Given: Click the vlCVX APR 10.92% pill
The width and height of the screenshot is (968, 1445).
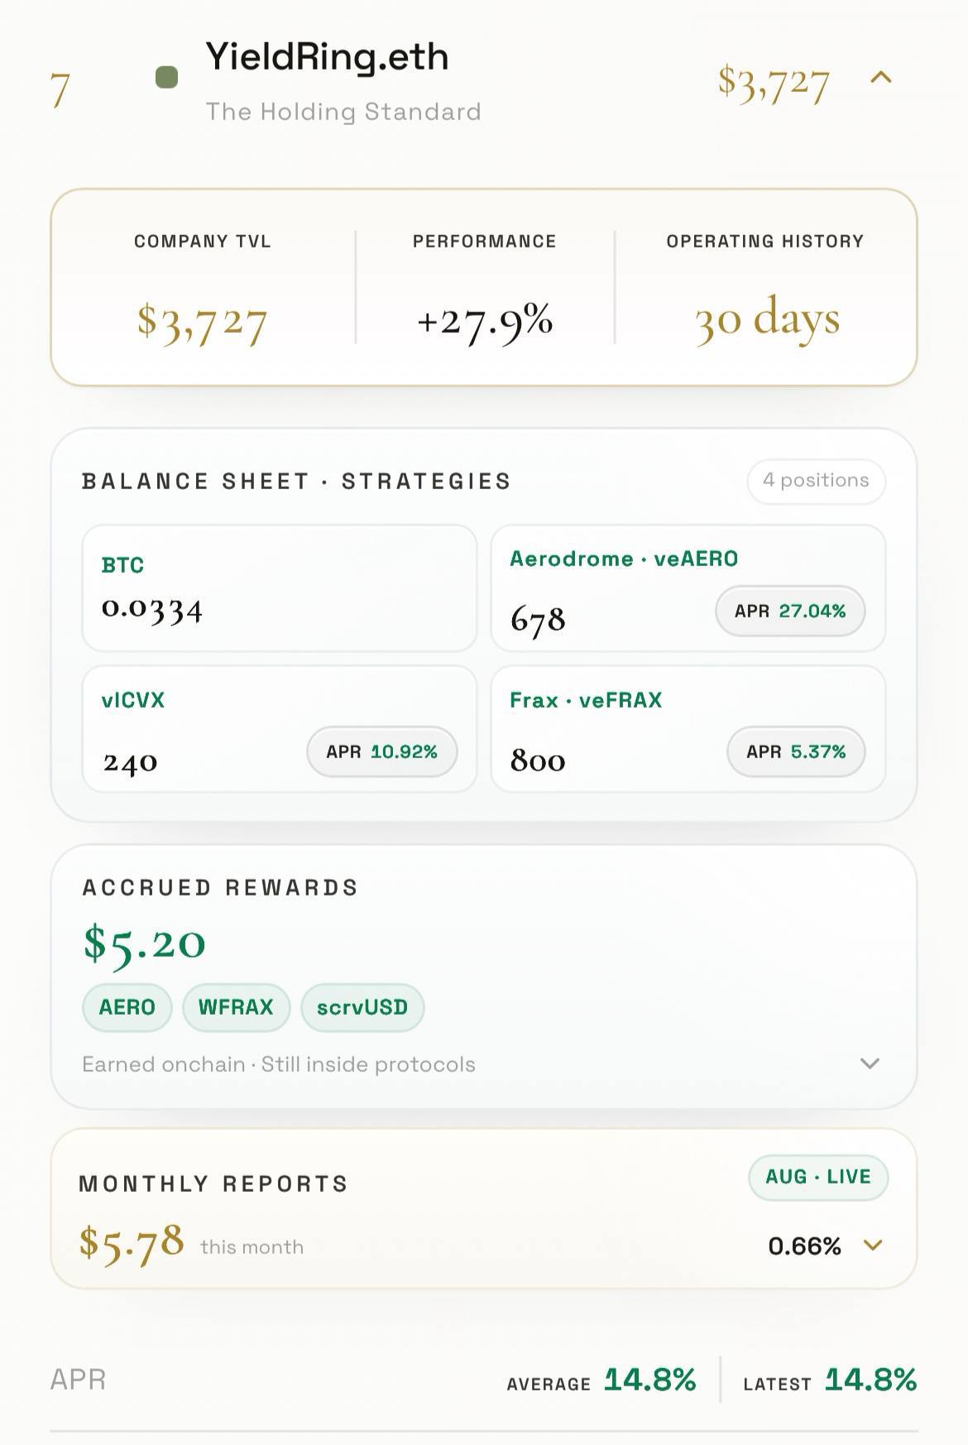Looking at the screenshot, I should click(381, 751).
